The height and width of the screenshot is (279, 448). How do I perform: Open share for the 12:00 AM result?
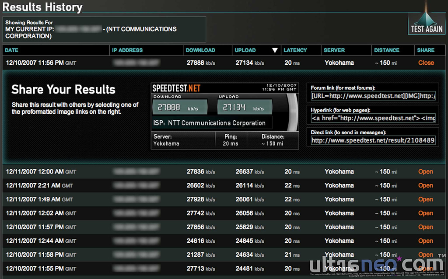pos(425,171)
